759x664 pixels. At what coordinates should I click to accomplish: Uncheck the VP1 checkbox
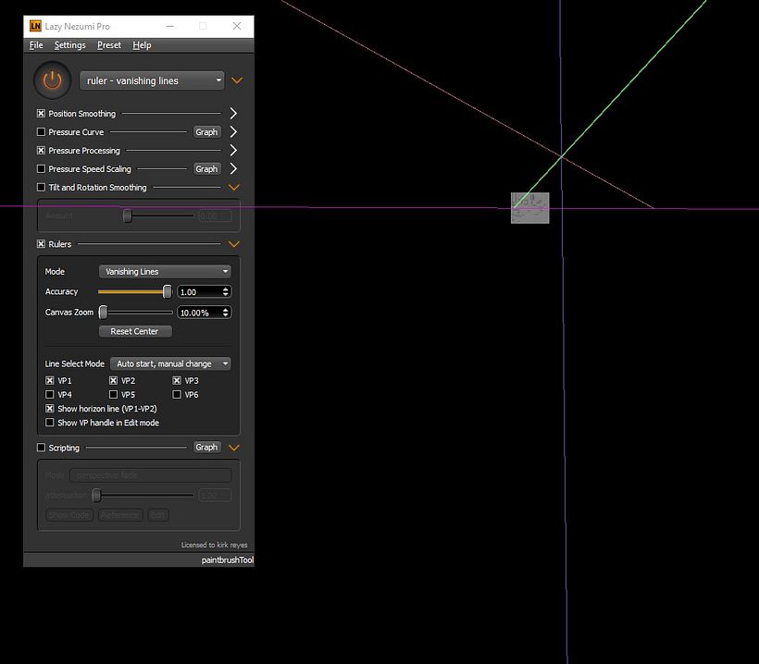point(49,381)
